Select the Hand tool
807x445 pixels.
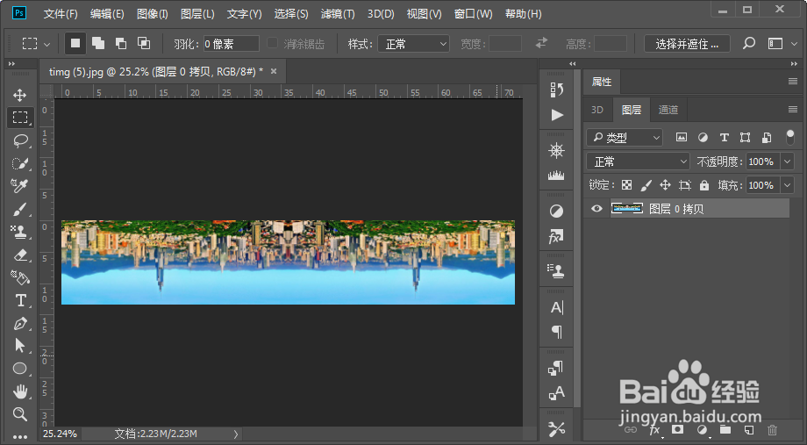[x=20, y=391]
